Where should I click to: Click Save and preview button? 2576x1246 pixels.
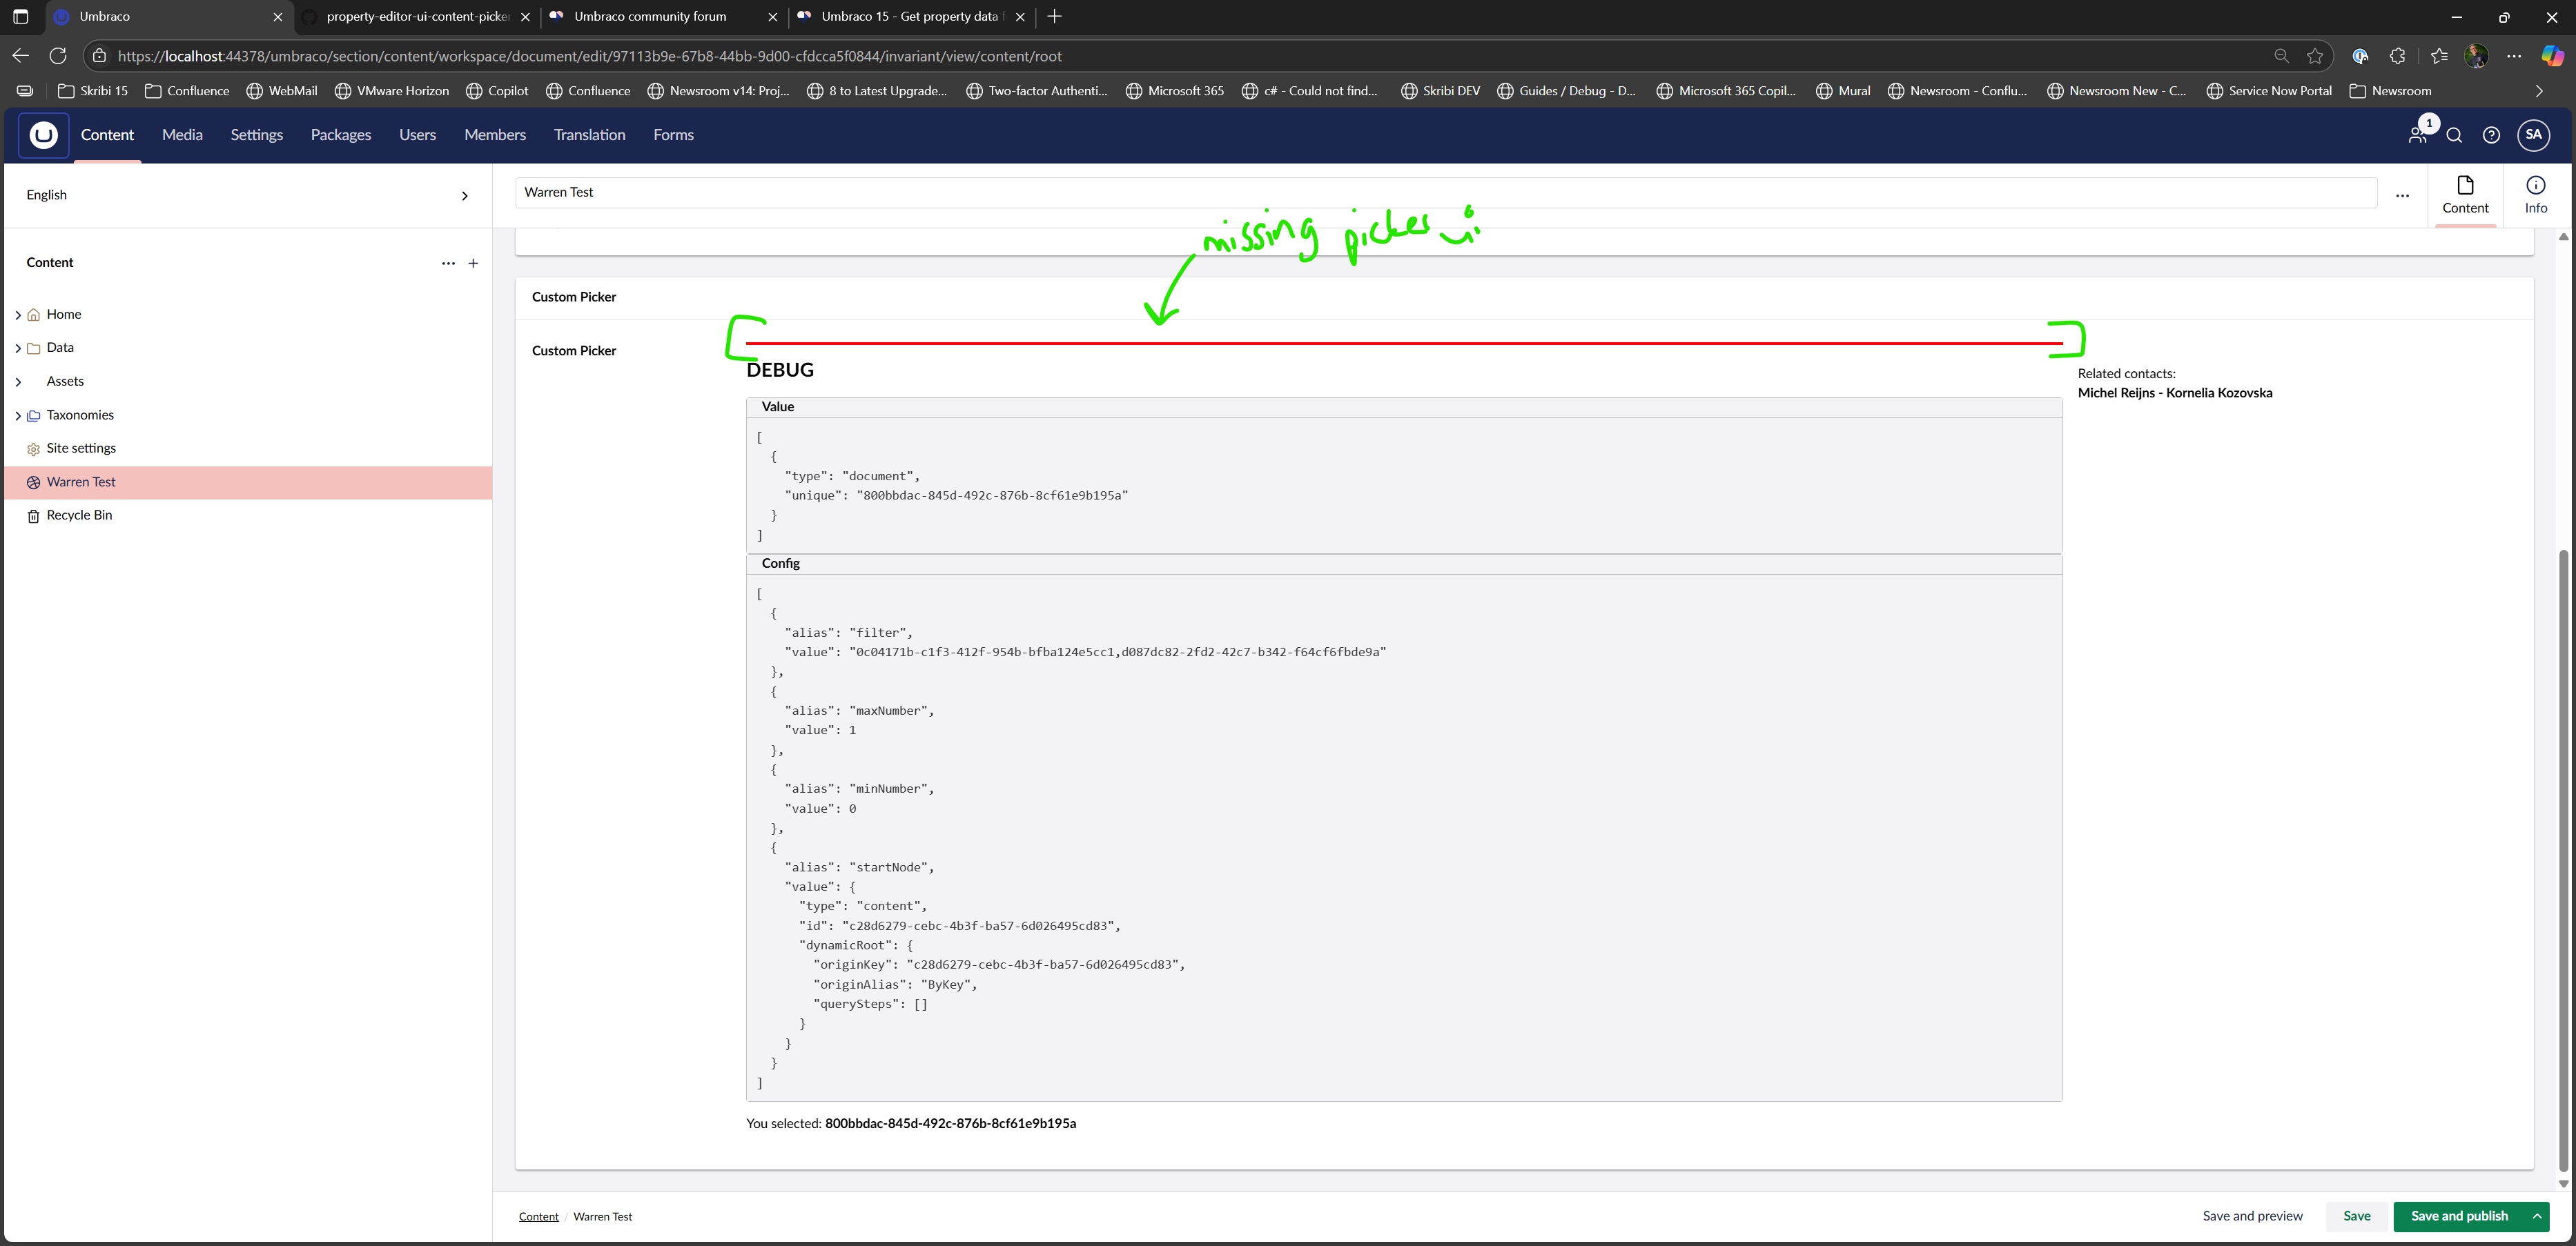tap(2252, 1217)
